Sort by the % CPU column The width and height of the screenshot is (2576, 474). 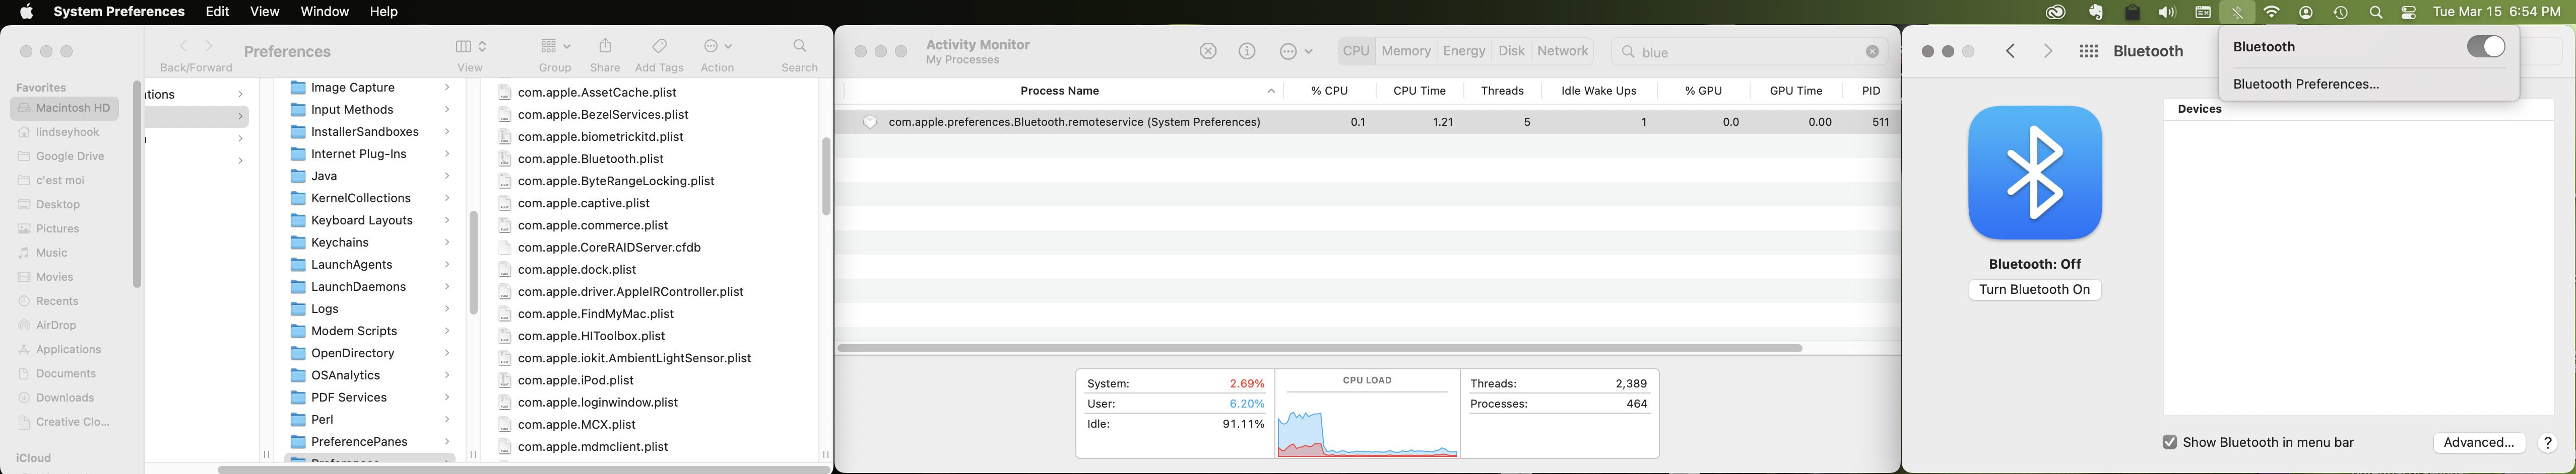(1329, 91)
